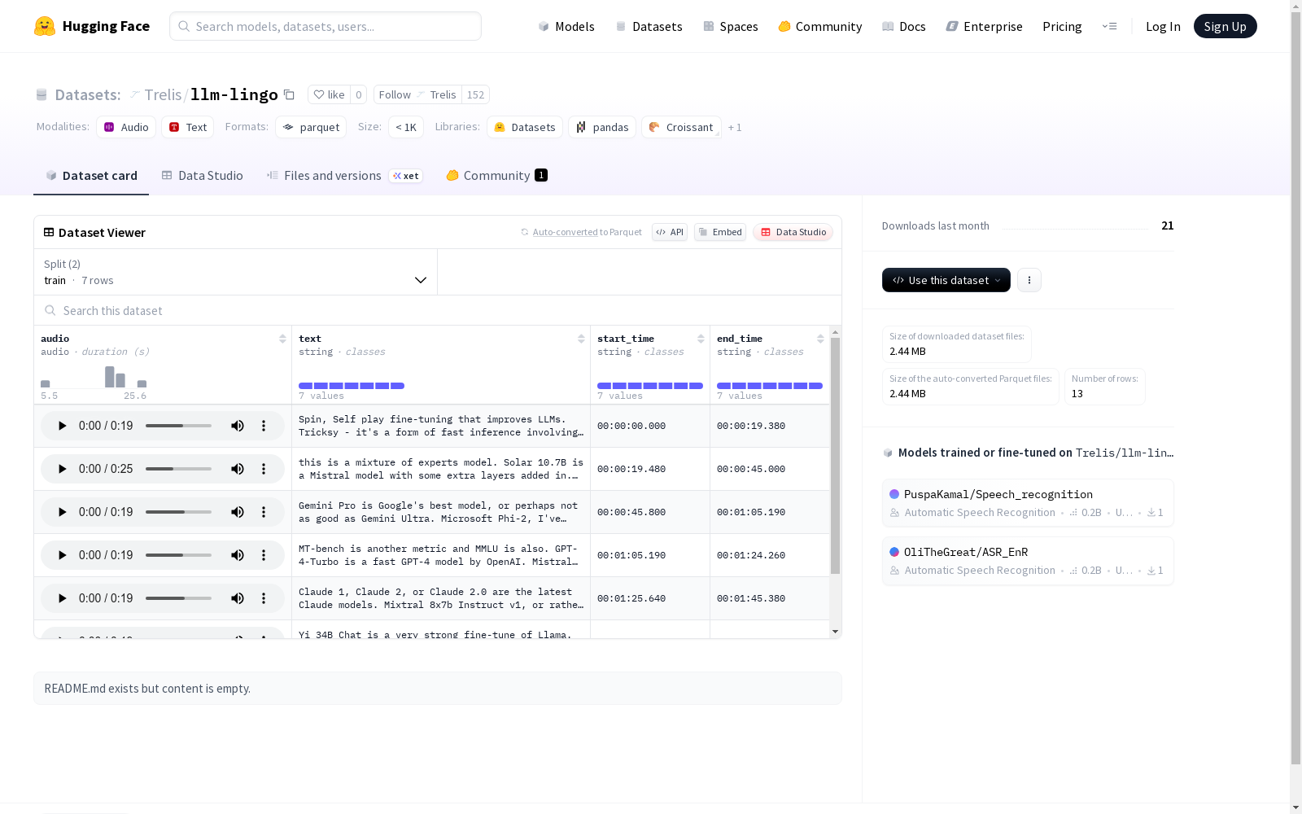Open the dataset Community tab
Screen dimensions: 1302x814
(496, 176)
